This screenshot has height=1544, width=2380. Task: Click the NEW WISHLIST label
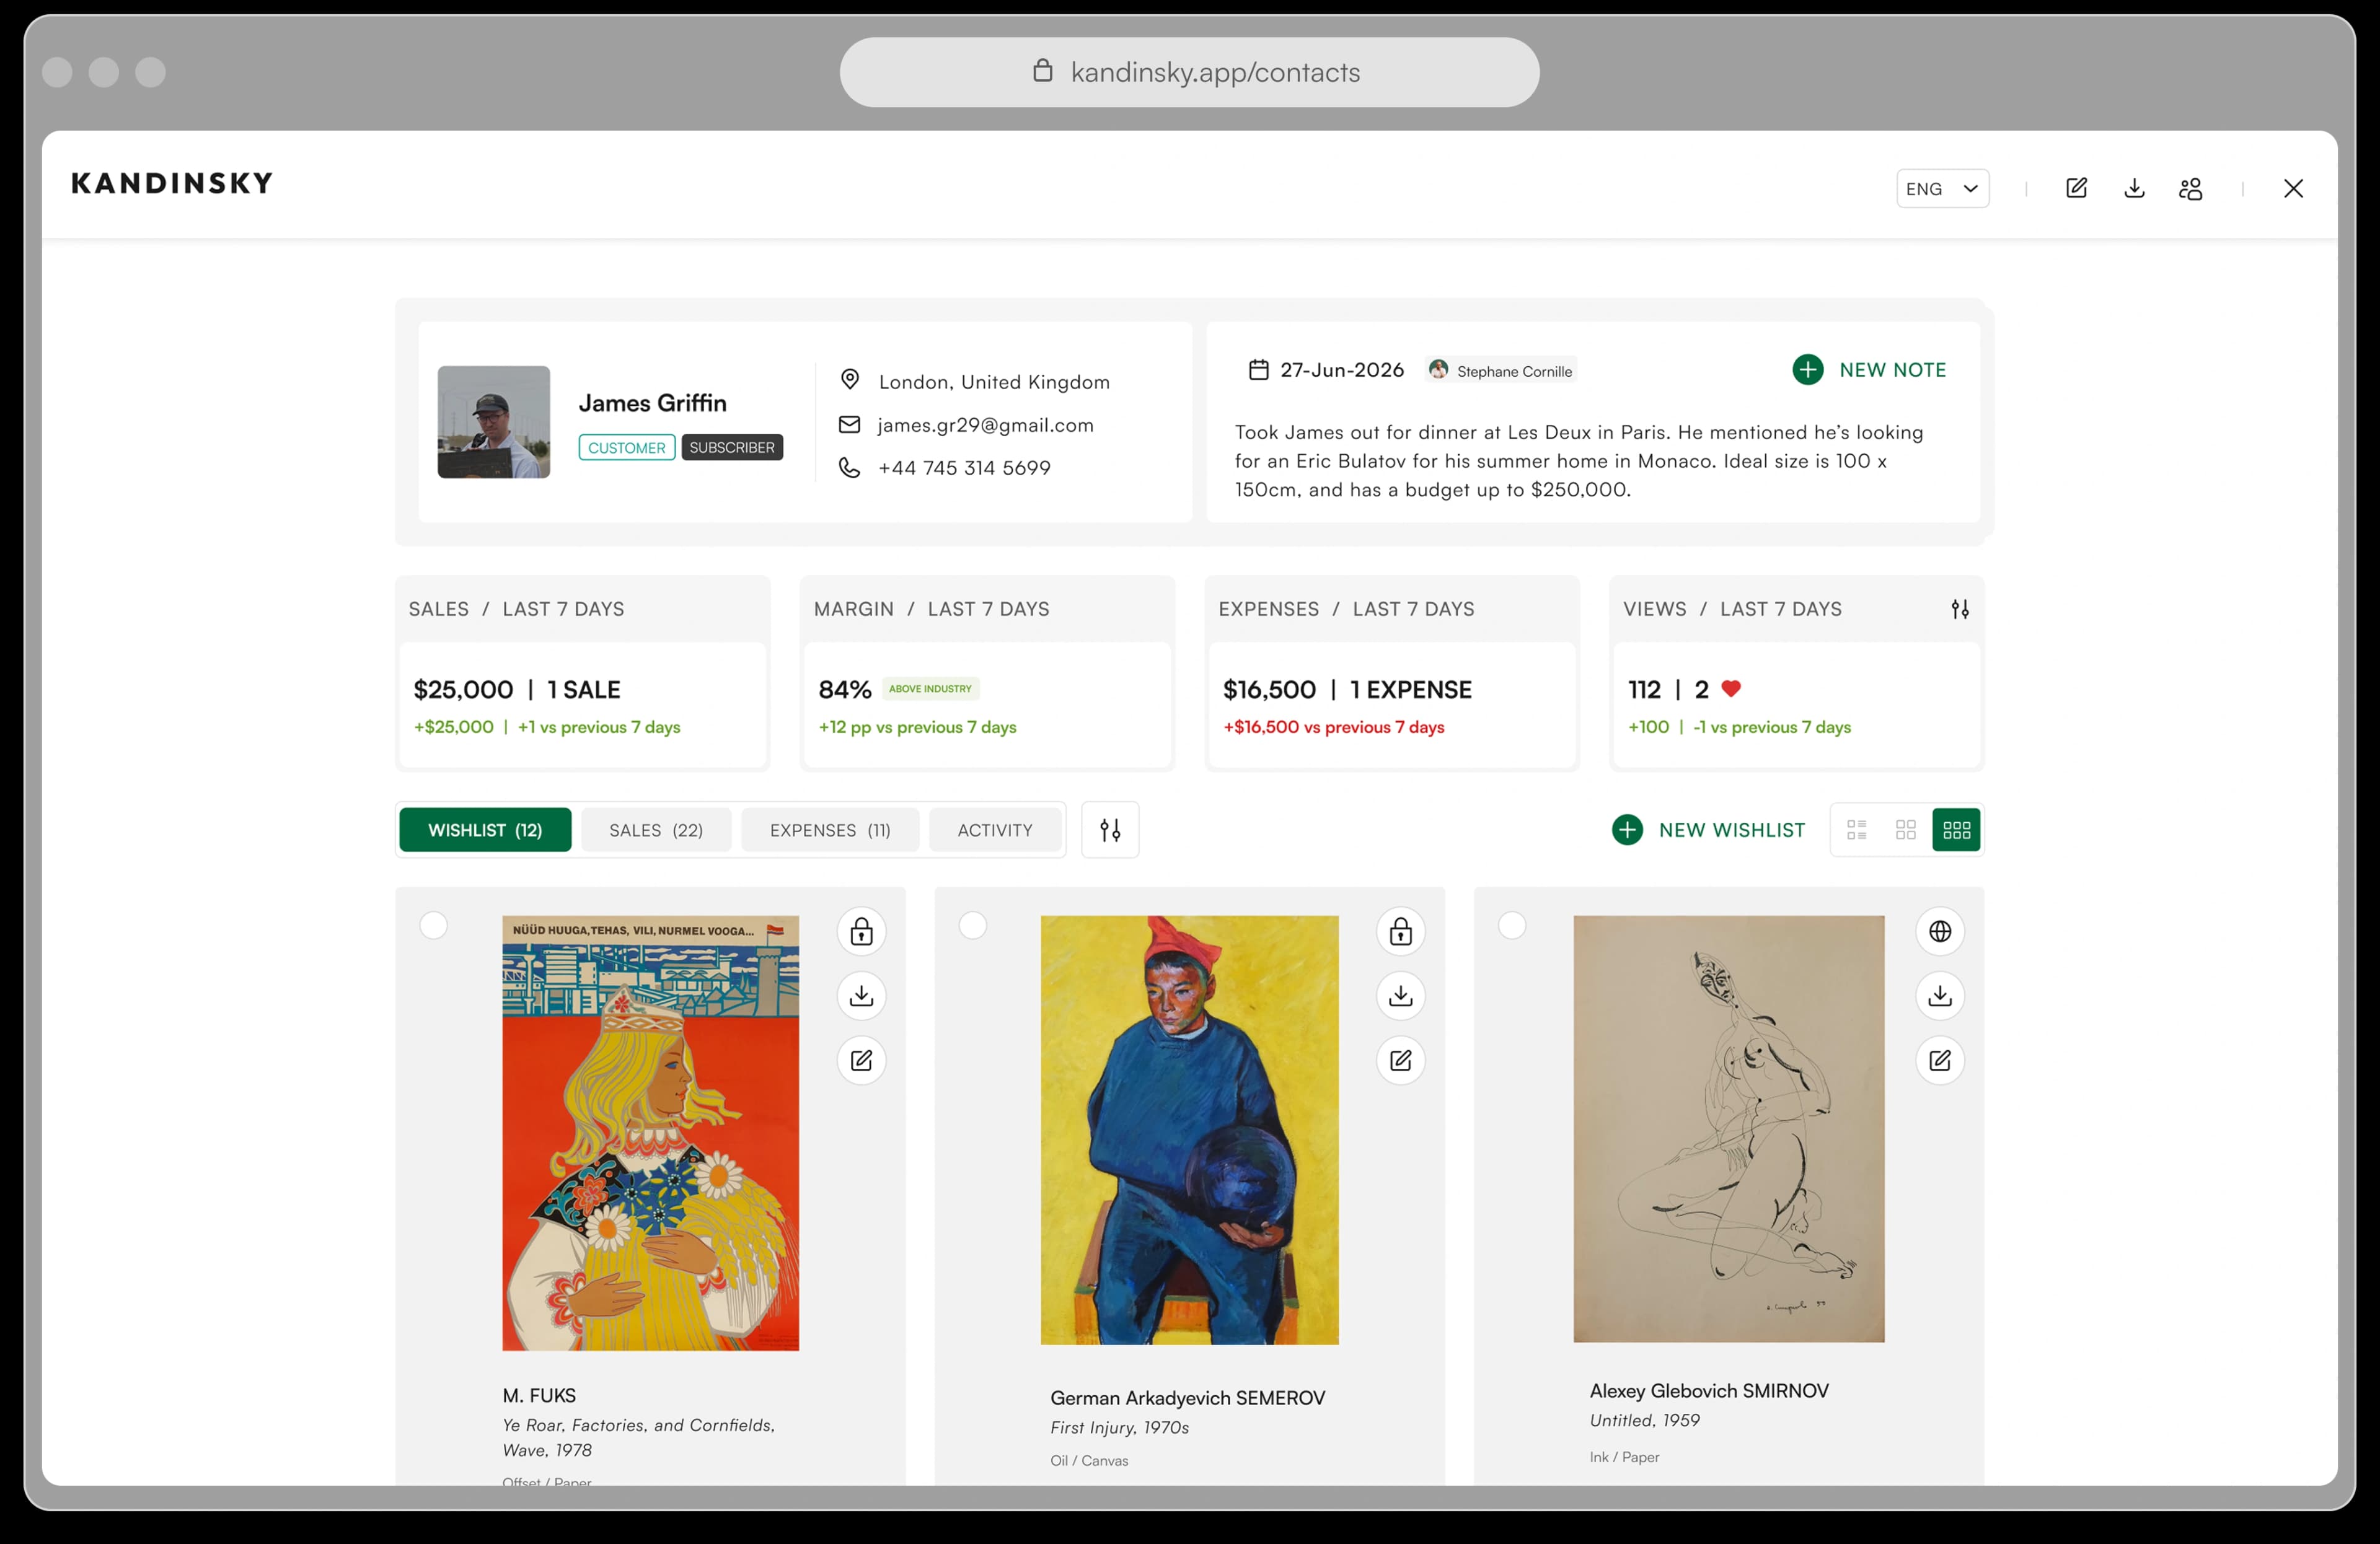coord(1732,830)
